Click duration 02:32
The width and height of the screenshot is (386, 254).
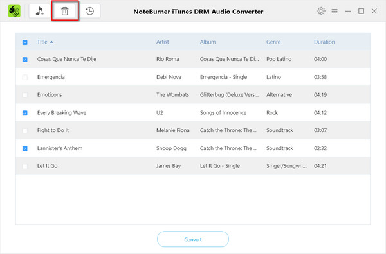pos(320,148)
